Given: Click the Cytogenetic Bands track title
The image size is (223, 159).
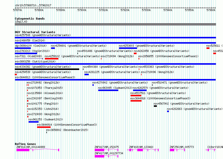Looking at the screenshot, I should [x=30, y=19].
